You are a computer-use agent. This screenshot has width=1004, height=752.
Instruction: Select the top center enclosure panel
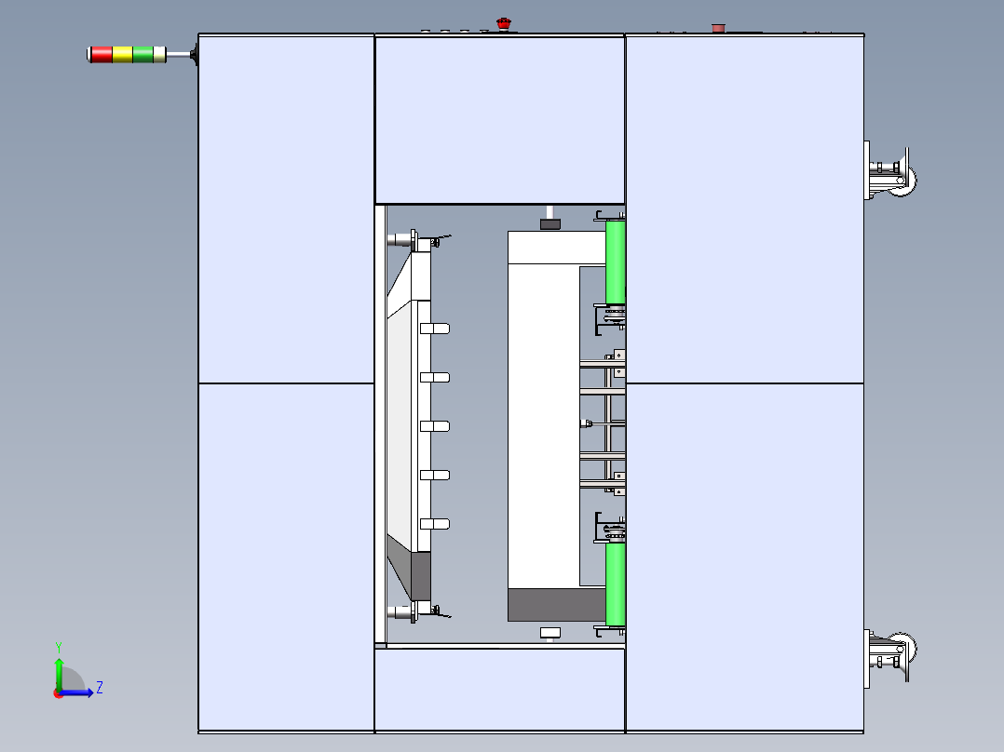tap(499, 120)
